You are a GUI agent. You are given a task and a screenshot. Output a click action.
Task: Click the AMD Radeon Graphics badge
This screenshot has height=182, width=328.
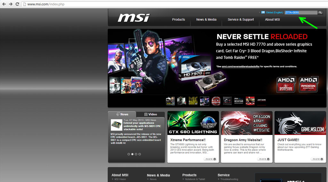(308, 84)
